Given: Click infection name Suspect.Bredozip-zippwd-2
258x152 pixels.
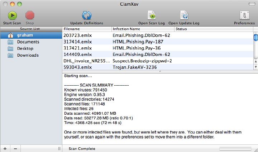Looking at the screenshot, I should click(142, 61).
